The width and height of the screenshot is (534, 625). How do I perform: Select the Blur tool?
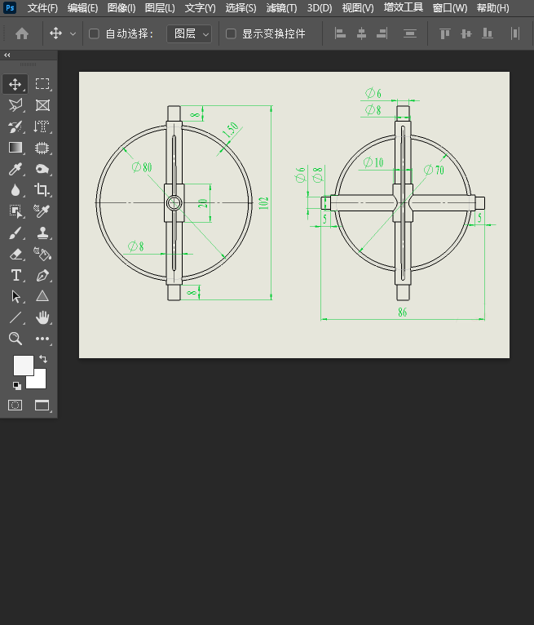click(15, 190)
